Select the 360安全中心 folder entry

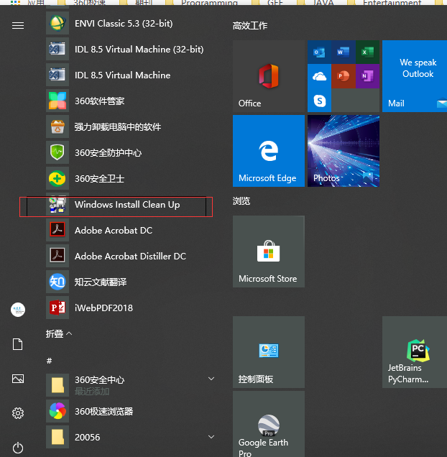tap(130, 385)
